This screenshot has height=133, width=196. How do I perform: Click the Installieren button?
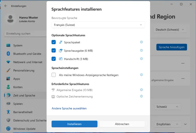[x=74, y=124]
